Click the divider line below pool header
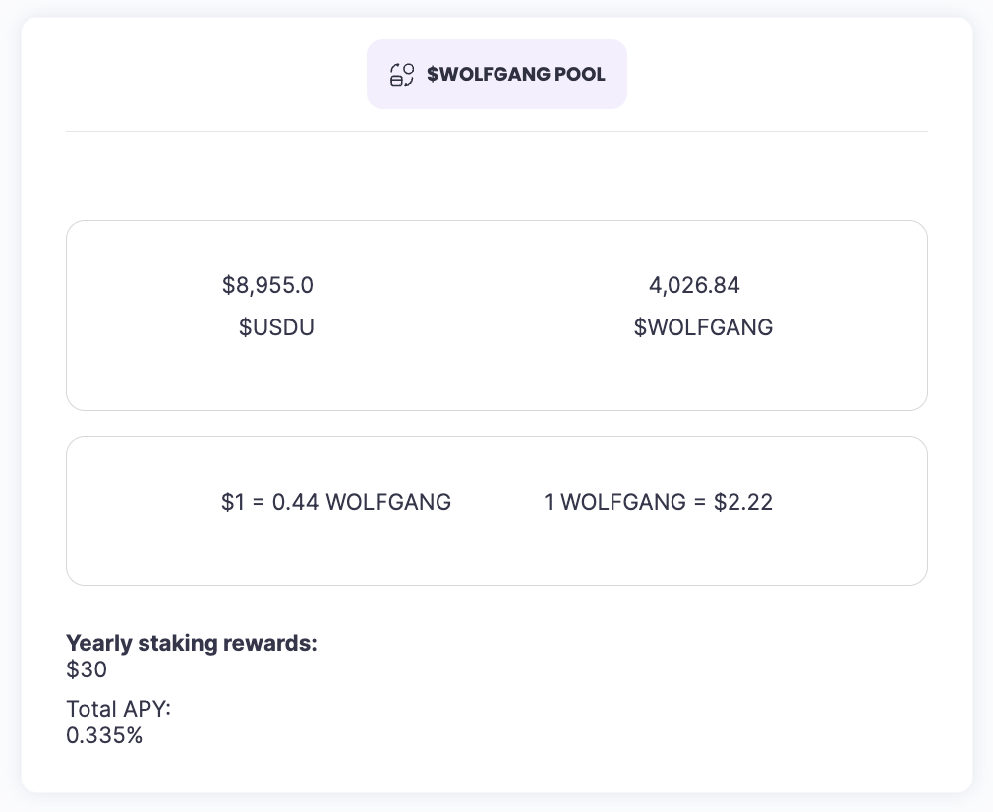Viewport: 993px width, 812px height. click(496, 131)
